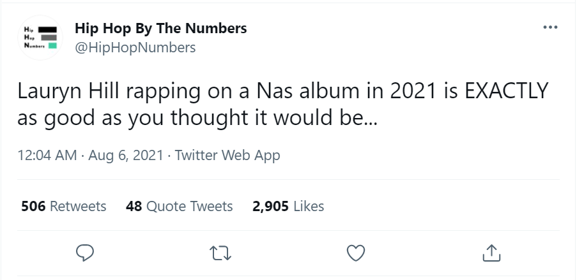Open the three-dot more options menu
The width and height of the screenshot is (584, 280).
point(549,28)
